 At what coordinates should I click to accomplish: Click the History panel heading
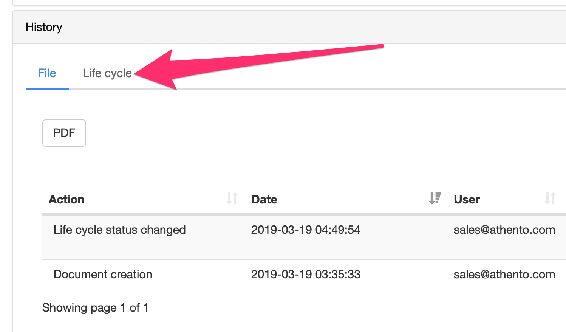[44, 27]
